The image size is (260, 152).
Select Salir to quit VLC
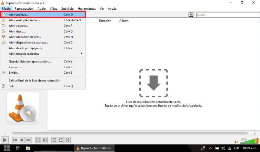tap(43, 86)
